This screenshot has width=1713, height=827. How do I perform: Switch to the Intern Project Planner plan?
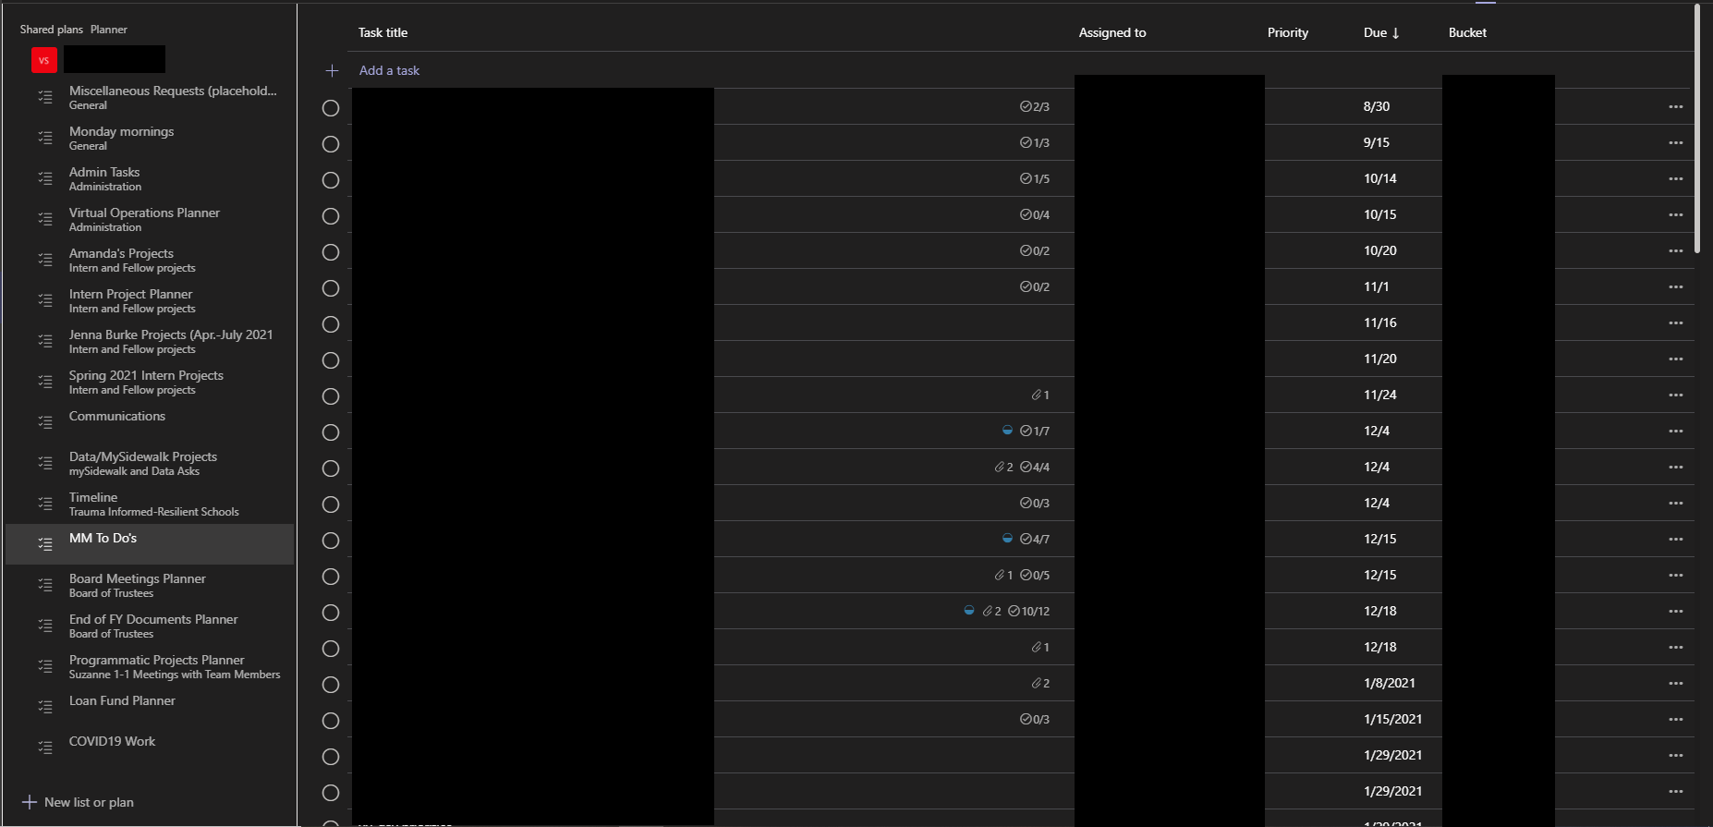click(150, 300)
